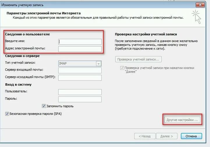Click the 'Адрес электронной почты' input field
The width and height of the screenshot is (210, 147).
80,49
